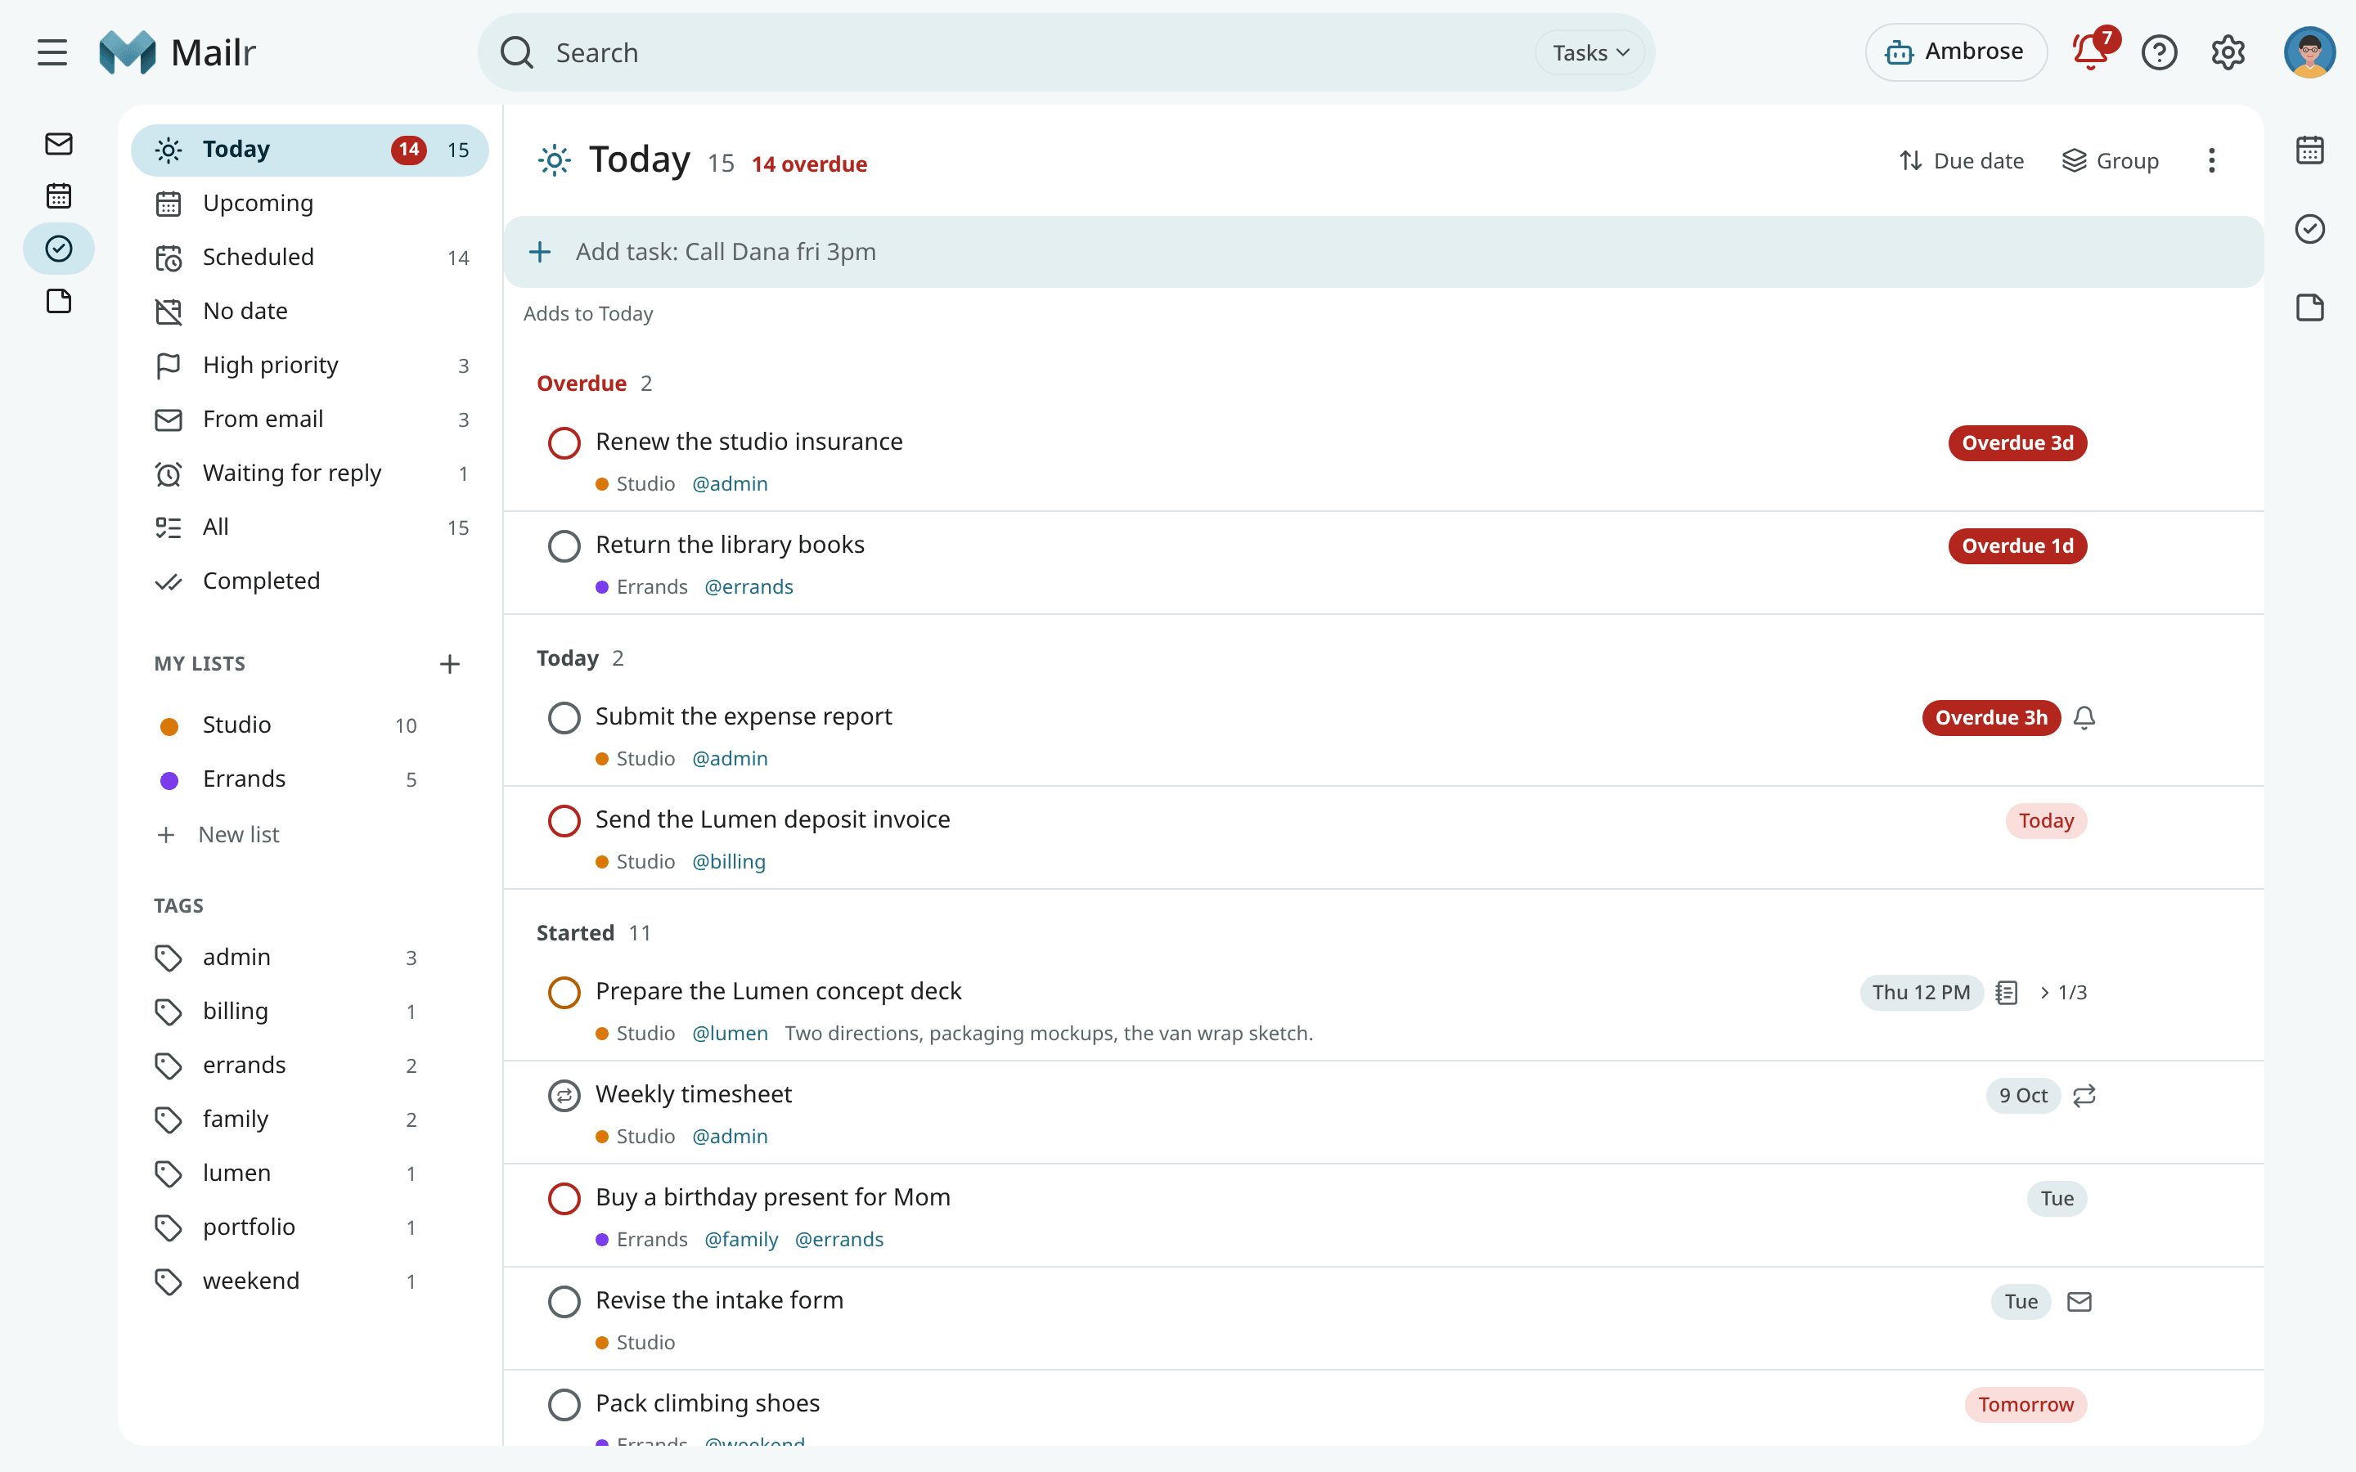Open the hamburger main menu
The width and height of the screenshot is (2356, 1472).
[x=52, y=52]
